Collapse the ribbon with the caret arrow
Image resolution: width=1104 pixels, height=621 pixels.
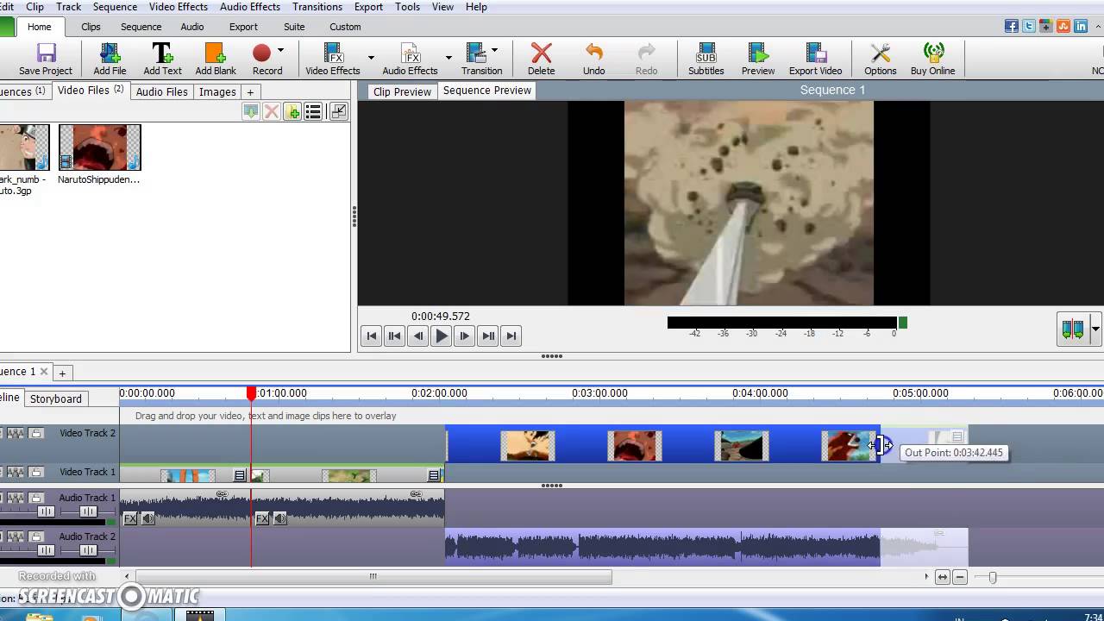click(x=1097, y=27)
